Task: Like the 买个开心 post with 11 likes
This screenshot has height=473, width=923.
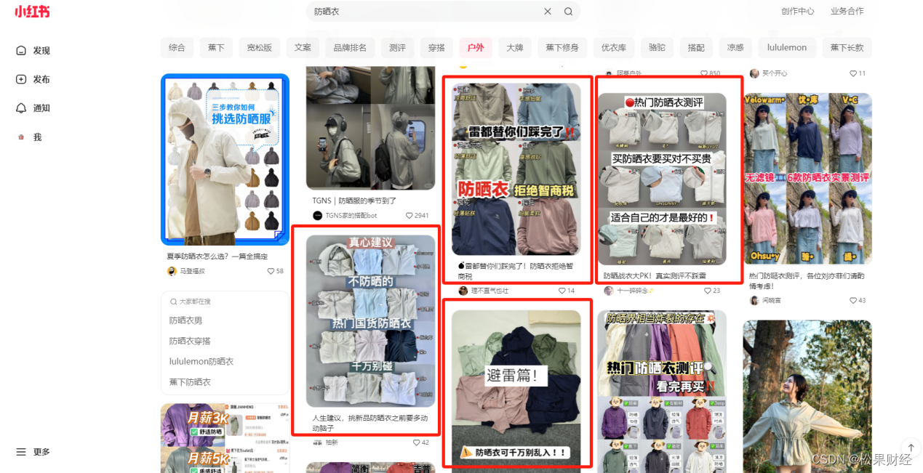Action: point(858,73)
